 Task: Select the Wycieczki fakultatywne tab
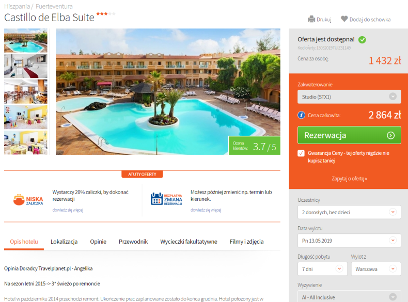[x=189, y=242]
